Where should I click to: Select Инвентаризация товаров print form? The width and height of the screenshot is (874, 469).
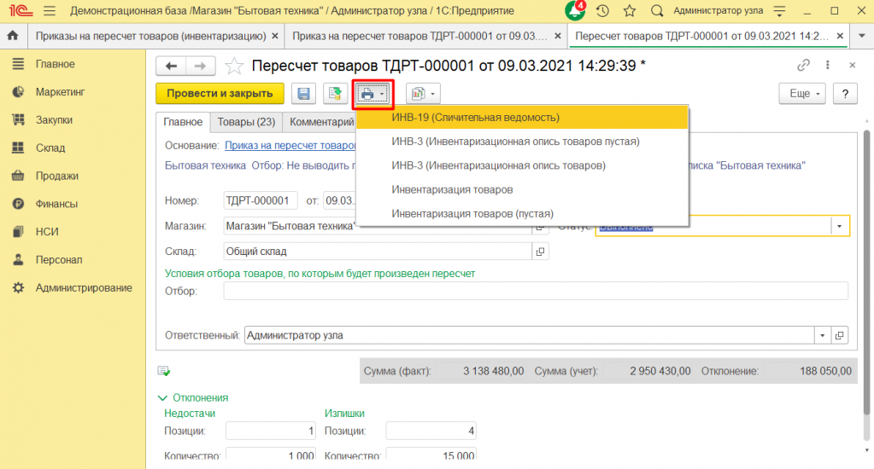pyautogui.click(x=522, y=189)
